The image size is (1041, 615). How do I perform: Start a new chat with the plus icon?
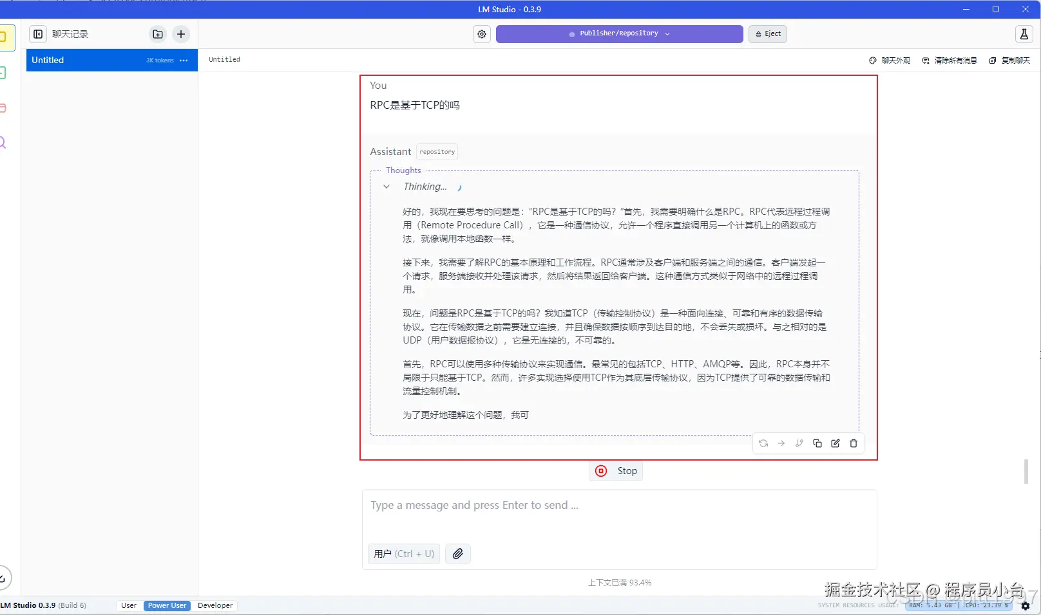(x=180, y=34)
